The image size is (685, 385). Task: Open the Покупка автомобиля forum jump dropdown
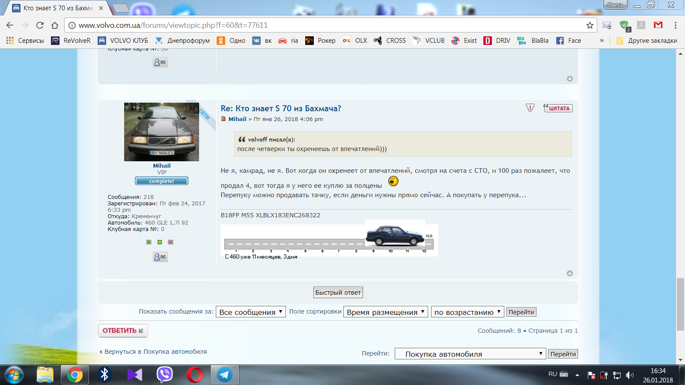[x=470, y=354]
